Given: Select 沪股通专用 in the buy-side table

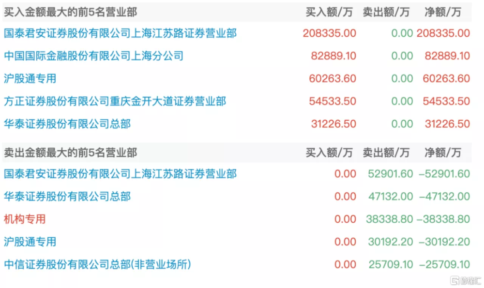Looking at the screenshot, I should tap(30, 78).
